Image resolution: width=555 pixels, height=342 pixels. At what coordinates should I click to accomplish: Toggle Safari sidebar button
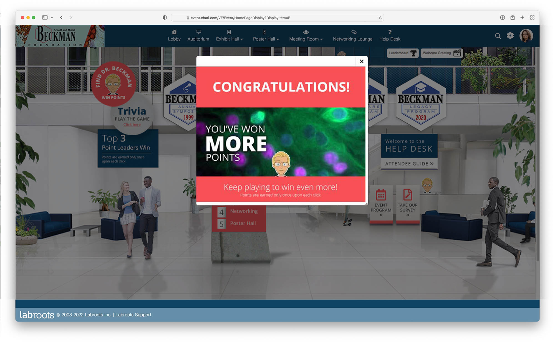pos(45,17)
